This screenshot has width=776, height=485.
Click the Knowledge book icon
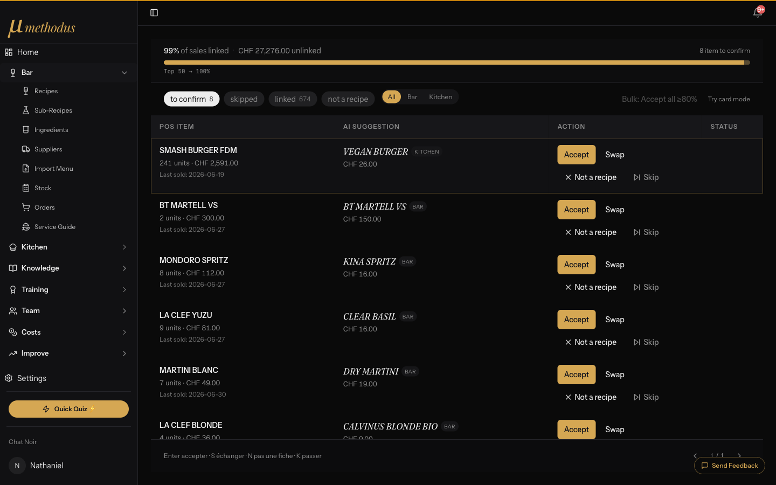(x=13, y=268)
